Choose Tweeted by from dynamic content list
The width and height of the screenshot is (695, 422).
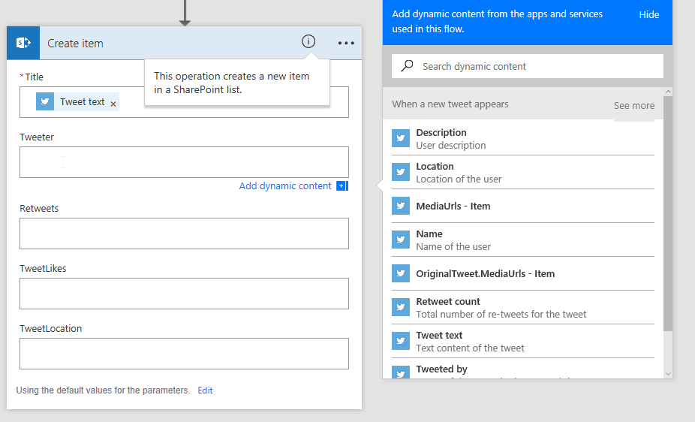tap(441, 370)
